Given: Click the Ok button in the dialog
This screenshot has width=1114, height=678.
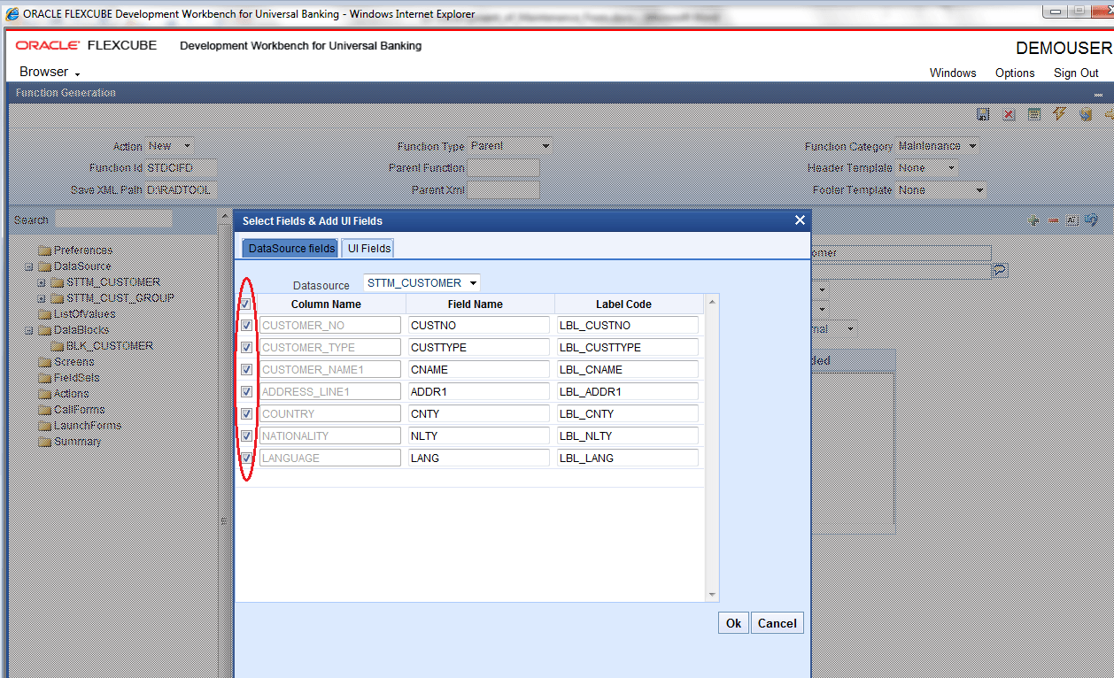Looking at the screenshot, I should (x=733, y=623).
